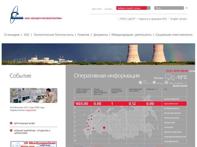Open the Другие города link
Viewport: 197px width, 147px height.
180,85
